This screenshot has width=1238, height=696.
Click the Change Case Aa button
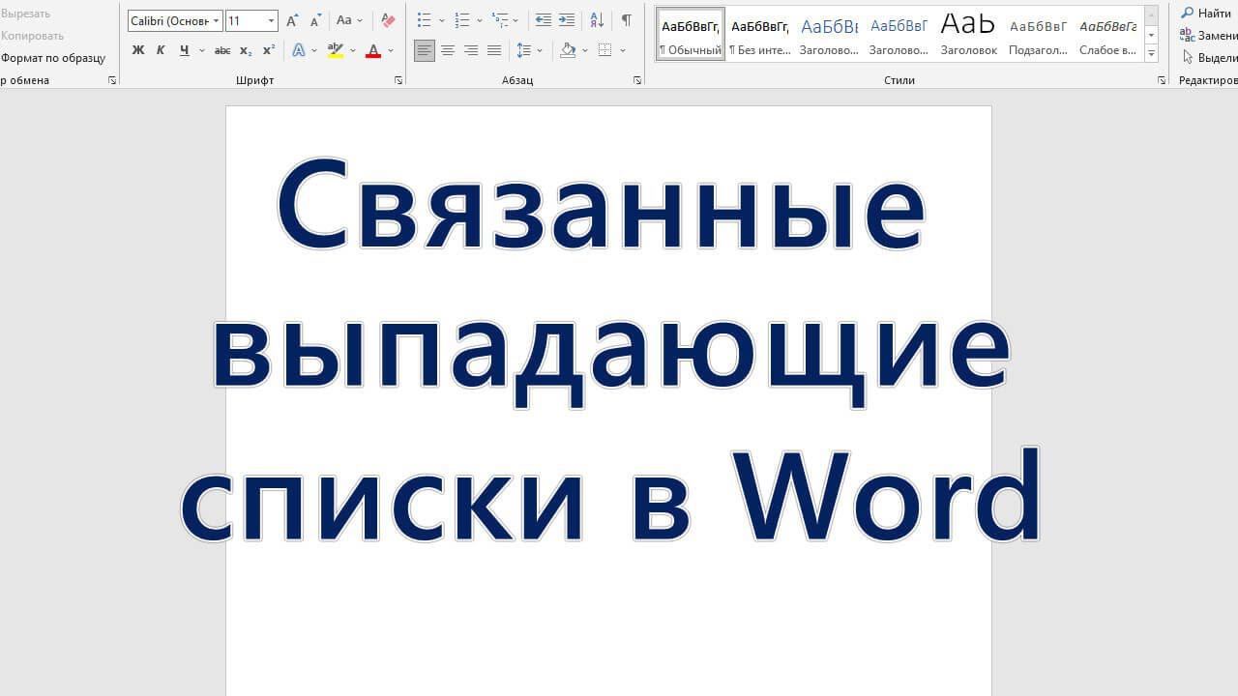point(344,20)
